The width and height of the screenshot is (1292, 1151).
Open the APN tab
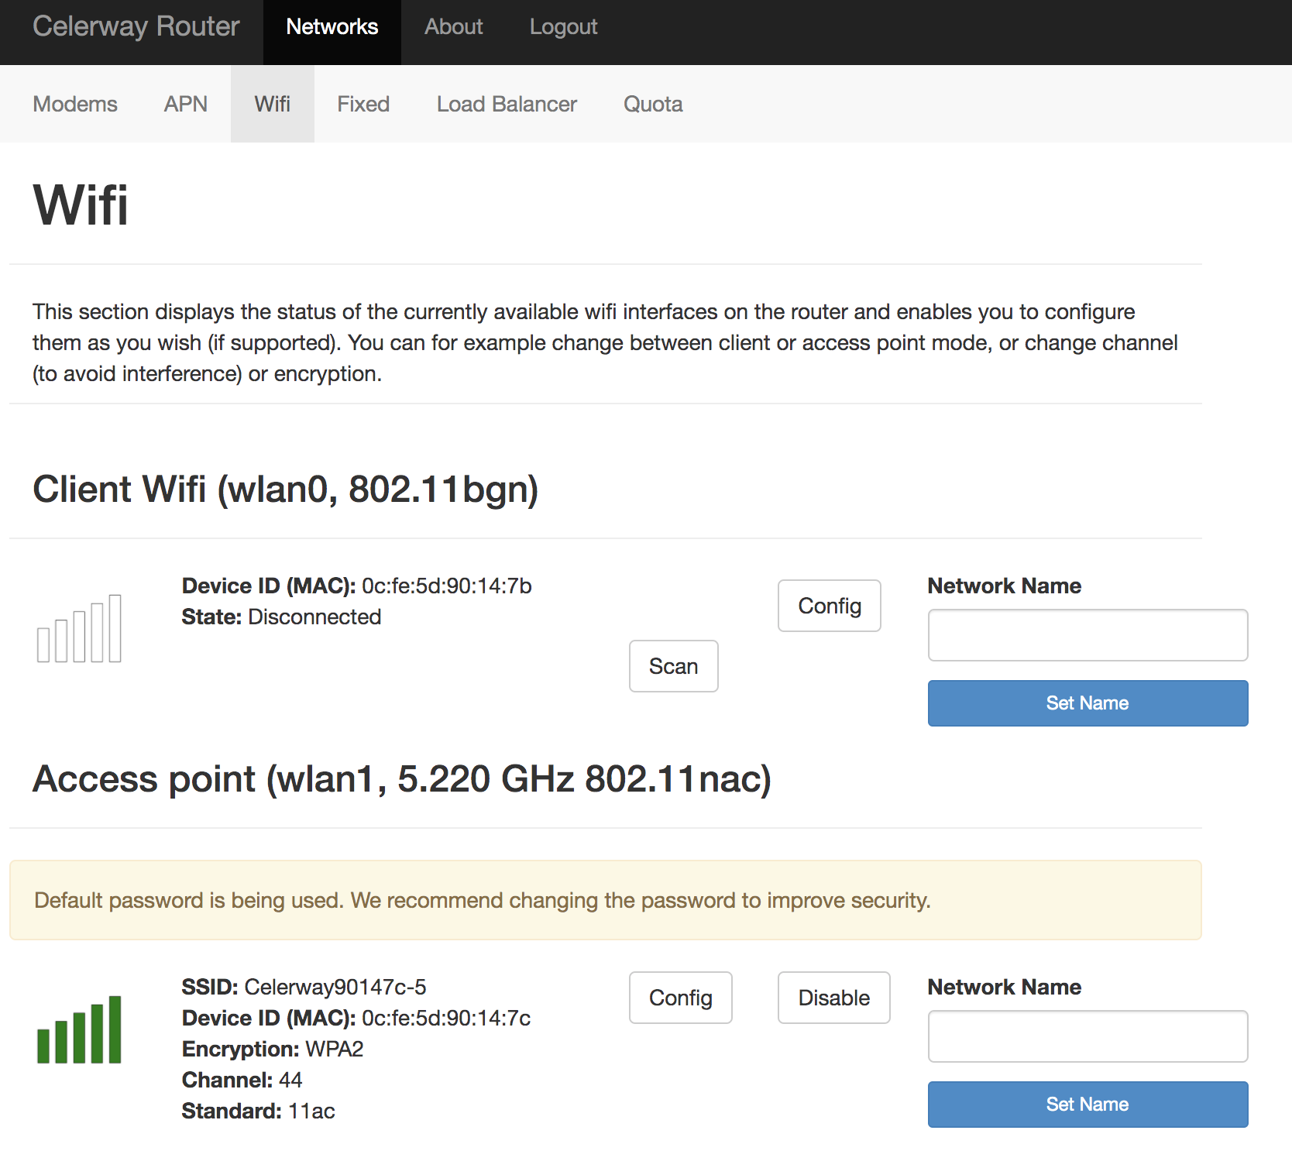[185, 104]
